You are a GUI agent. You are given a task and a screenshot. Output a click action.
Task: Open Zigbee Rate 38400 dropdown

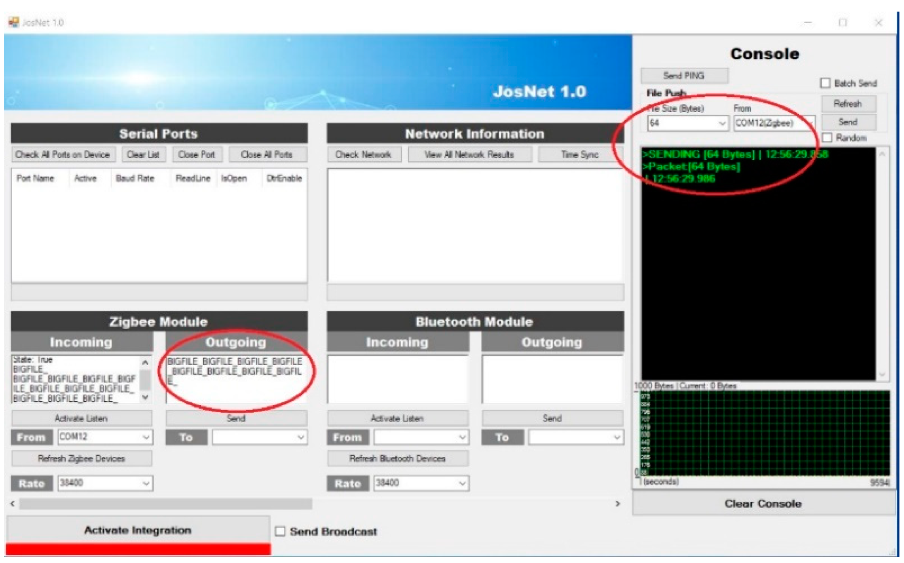[x=146, y=483]
